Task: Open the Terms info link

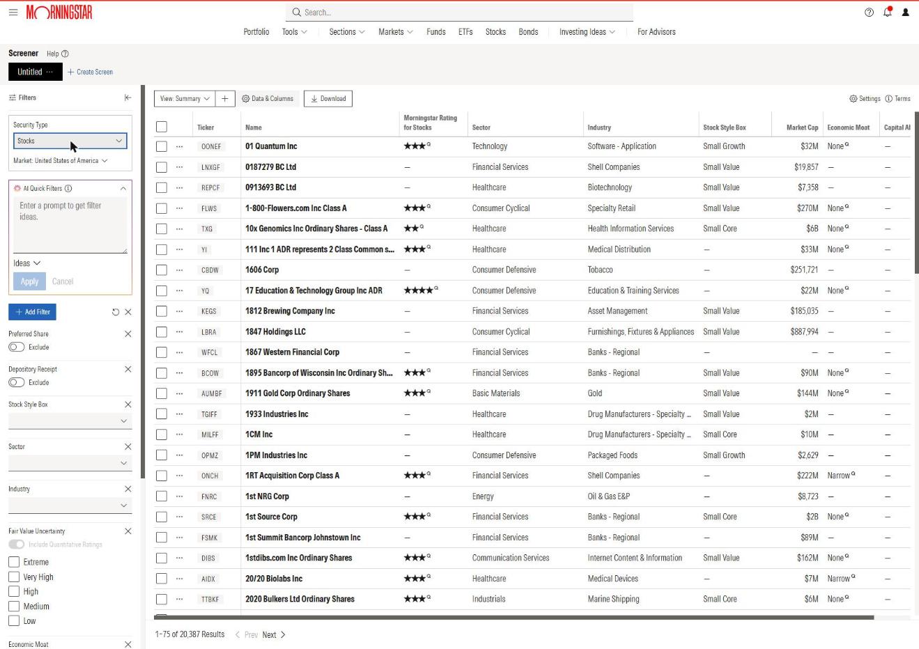Action: 897,99
